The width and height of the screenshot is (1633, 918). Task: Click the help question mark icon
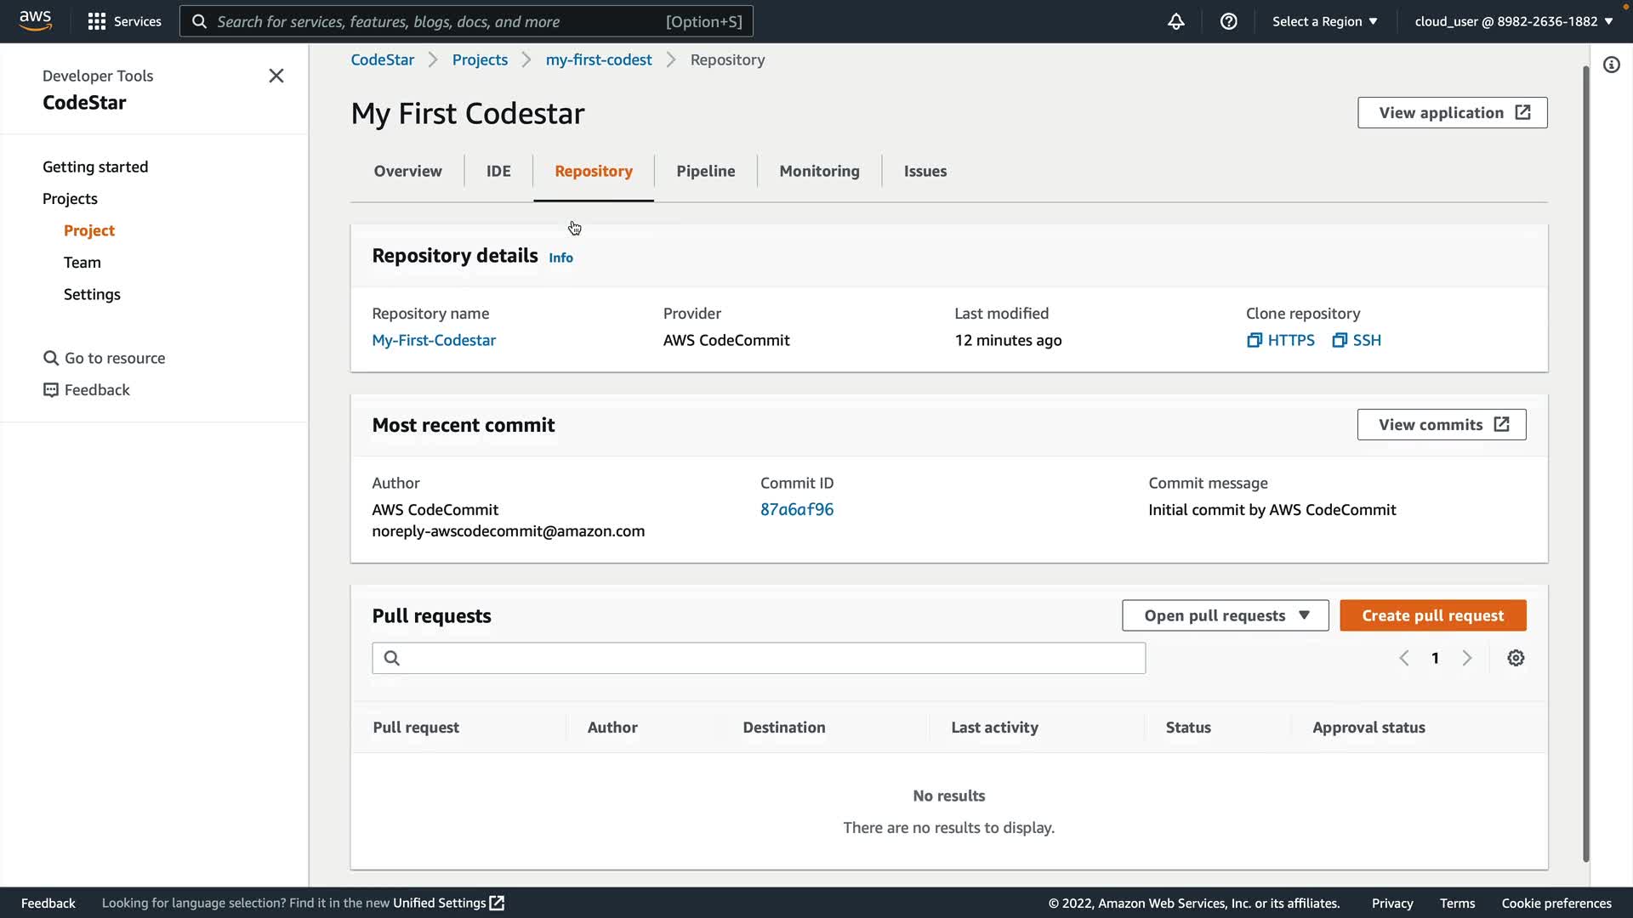tap(1228, 21)
